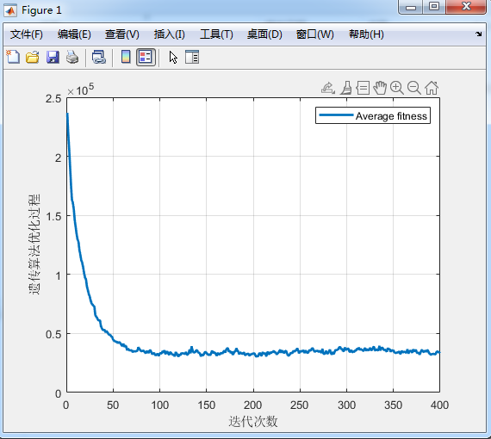The height and width of the screenshot is (439, 491).
Task: Activate the Pan hand tool
Action: point(380,88)
